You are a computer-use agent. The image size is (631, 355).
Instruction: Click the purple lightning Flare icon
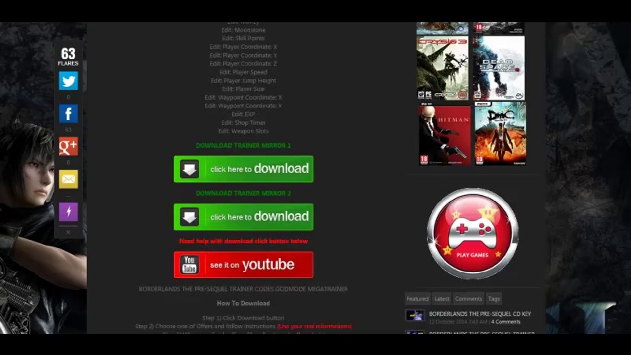68,212
